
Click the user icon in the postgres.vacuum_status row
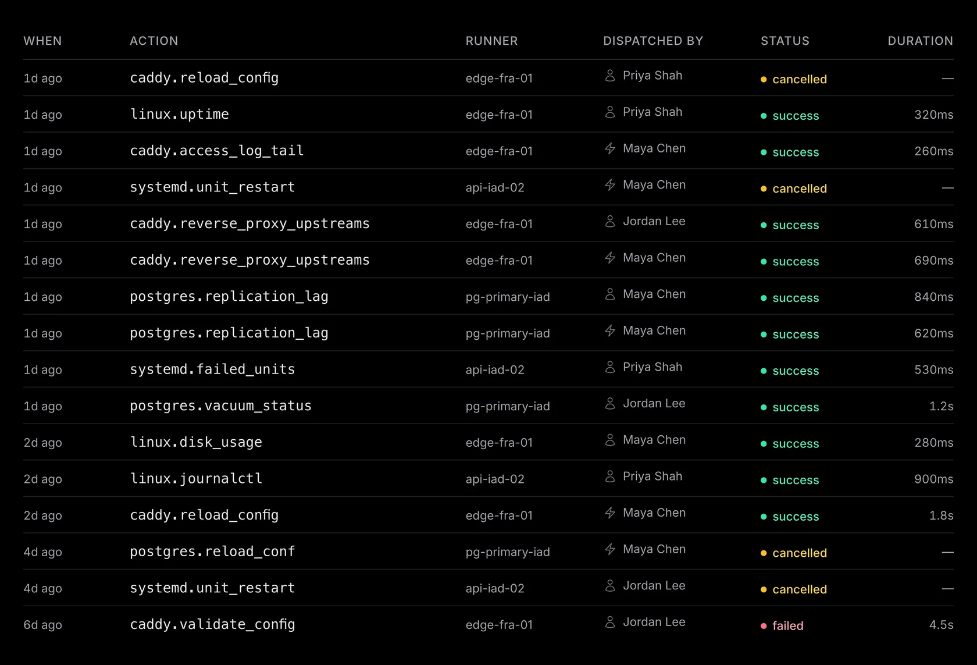pos(610,403)
